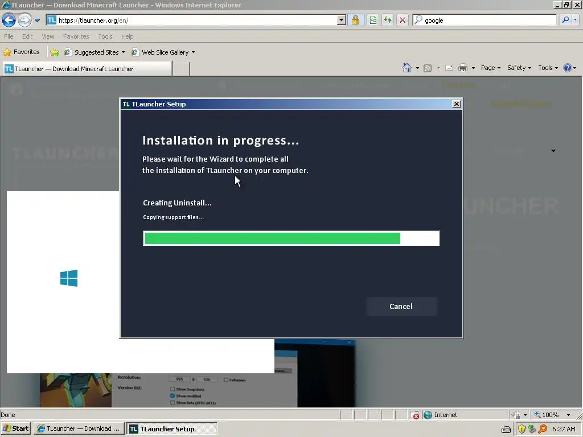Click the Print icon
Viewport: 583px width, 437px height.
click(462, 68)
